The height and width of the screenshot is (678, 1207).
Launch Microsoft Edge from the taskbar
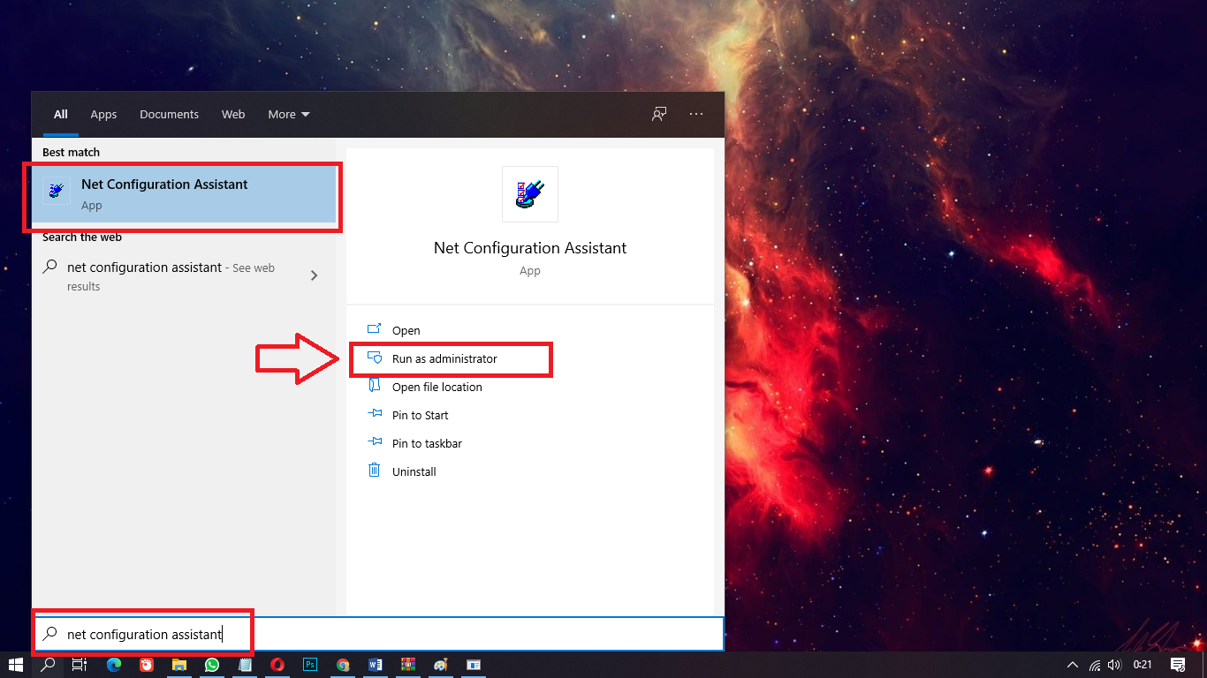click(114, 665)
